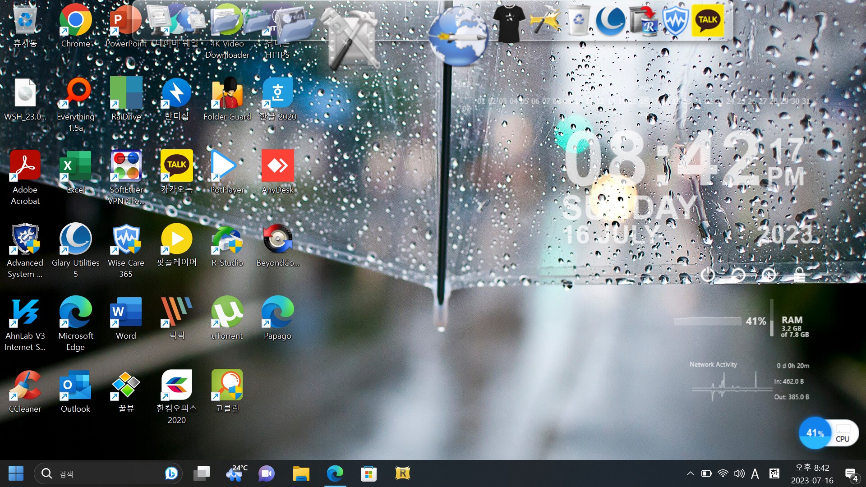Open the volume control in tray
Viewport: 866px width, 487px height.
coord(739,473)
